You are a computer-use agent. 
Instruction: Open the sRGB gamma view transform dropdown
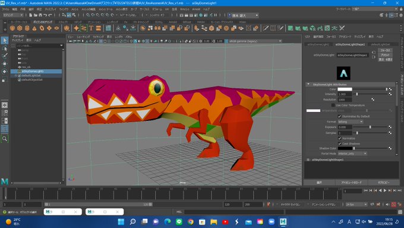pyautogui.click(x=255, y=41)
